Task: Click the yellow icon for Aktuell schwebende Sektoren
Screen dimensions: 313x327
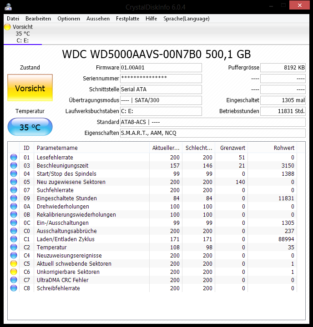Action: click(x=14, y=263)
